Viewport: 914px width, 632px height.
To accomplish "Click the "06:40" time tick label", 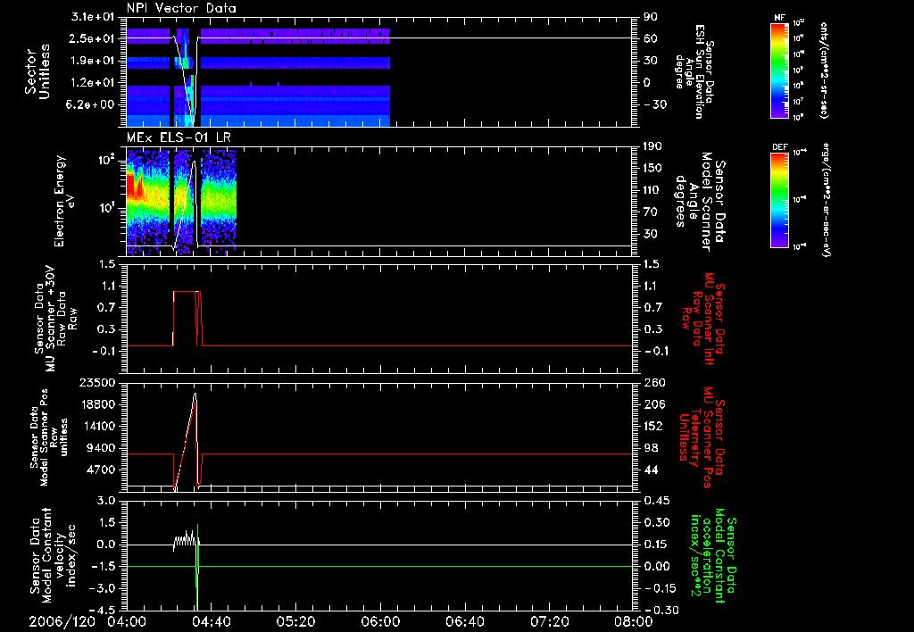I will [464, 621].
